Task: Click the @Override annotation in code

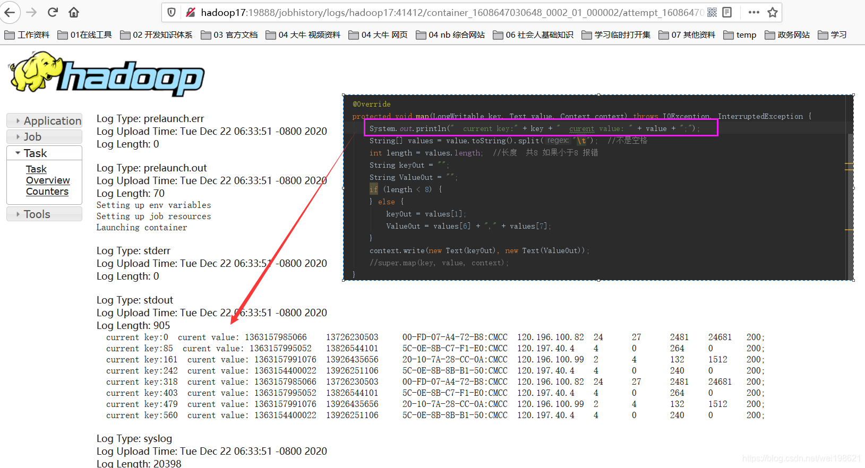Action: [x=372, y=104]
